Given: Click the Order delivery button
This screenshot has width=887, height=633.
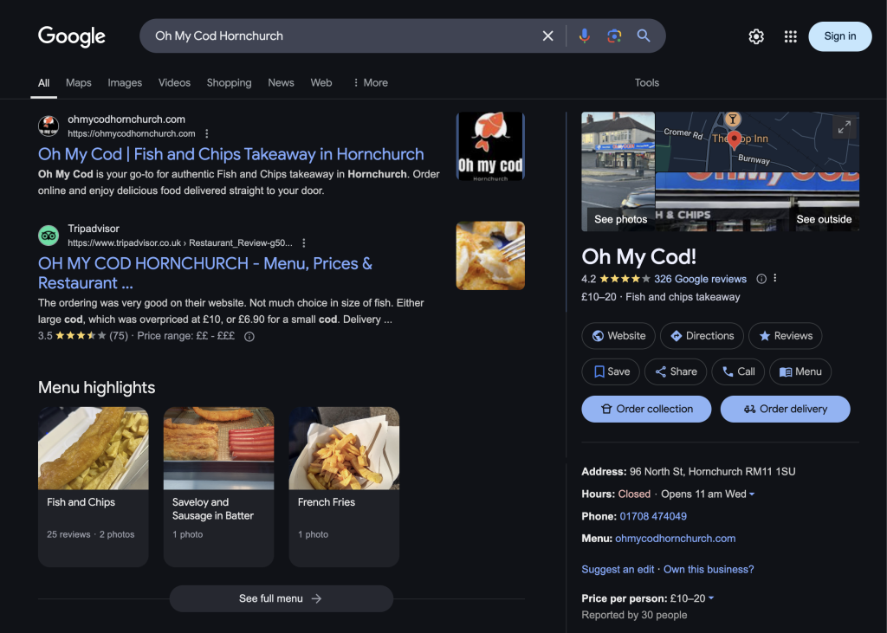Looking at the screenshot, I should [785, 409].
